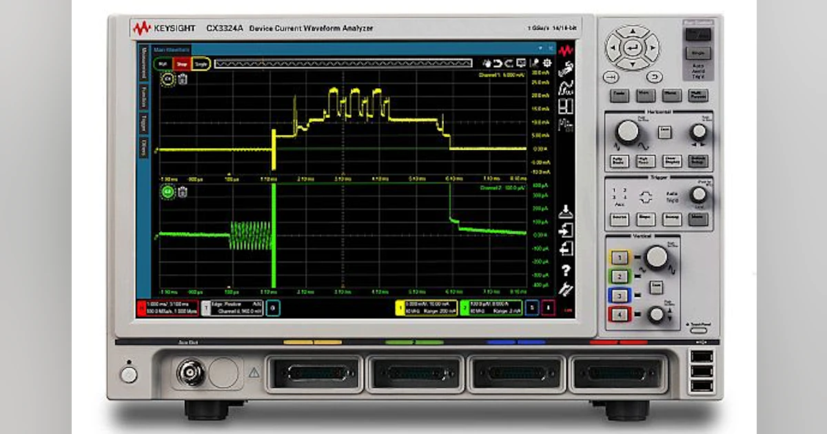The height and width of the screenshot is (434, 827).
Task: Switch to the Trigger tab on the left sidebar
Action: tap(143, 116)
